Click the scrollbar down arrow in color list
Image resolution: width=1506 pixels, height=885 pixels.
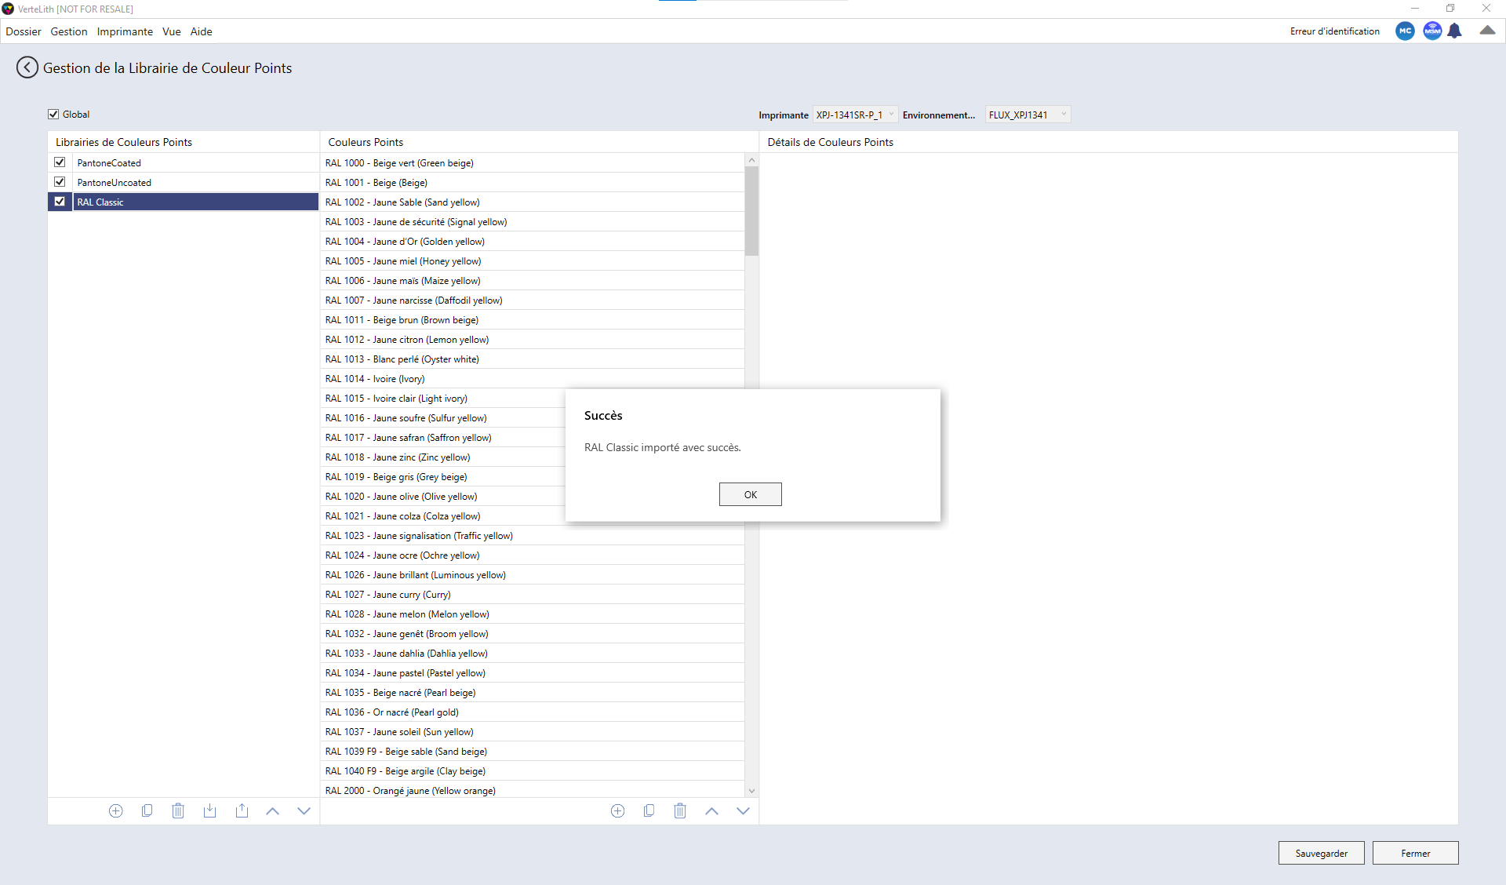click(751, 791)
